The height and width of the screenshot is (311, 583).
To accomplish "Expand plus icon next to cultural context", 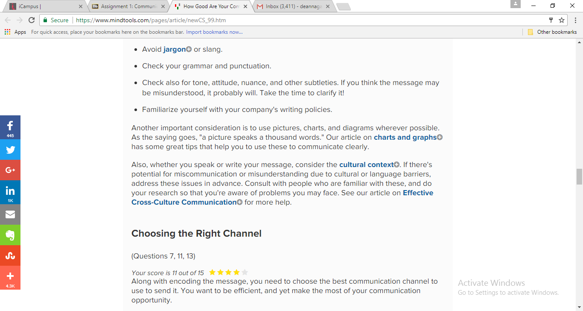I will click(x=396, y=165).
